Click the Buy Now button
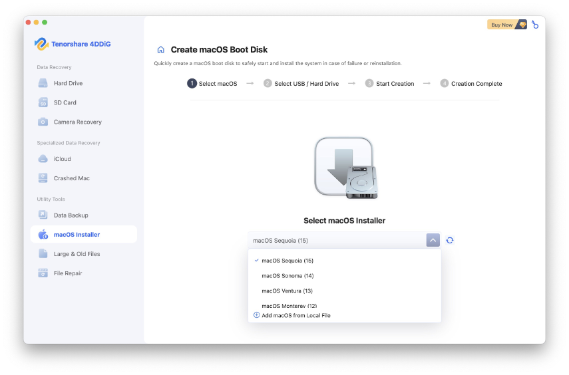569x375 pixels. point(507,25)
